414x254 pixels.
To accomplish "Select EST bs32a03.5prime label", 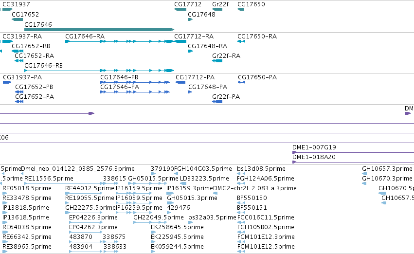I will coord(212,218).
